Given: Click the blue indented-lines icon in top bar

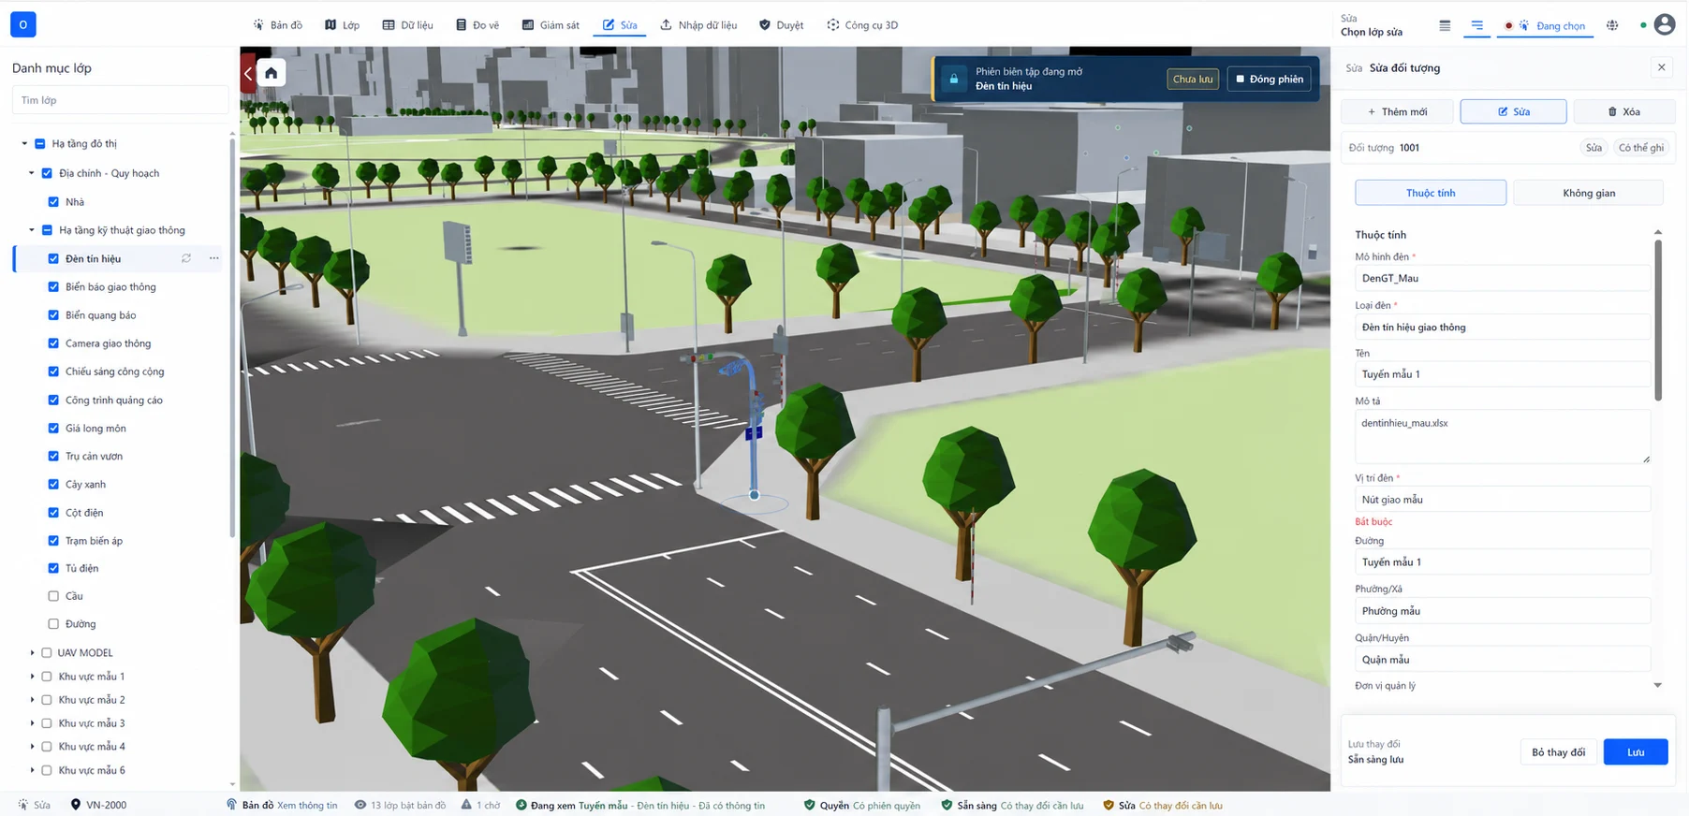Looking at the screenshot, I should click(x=1476, y=25).
